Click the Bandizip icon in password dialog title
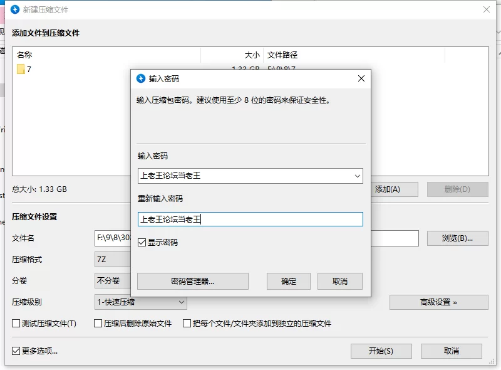This screenshot has height=370, width=501. [141, 78]
